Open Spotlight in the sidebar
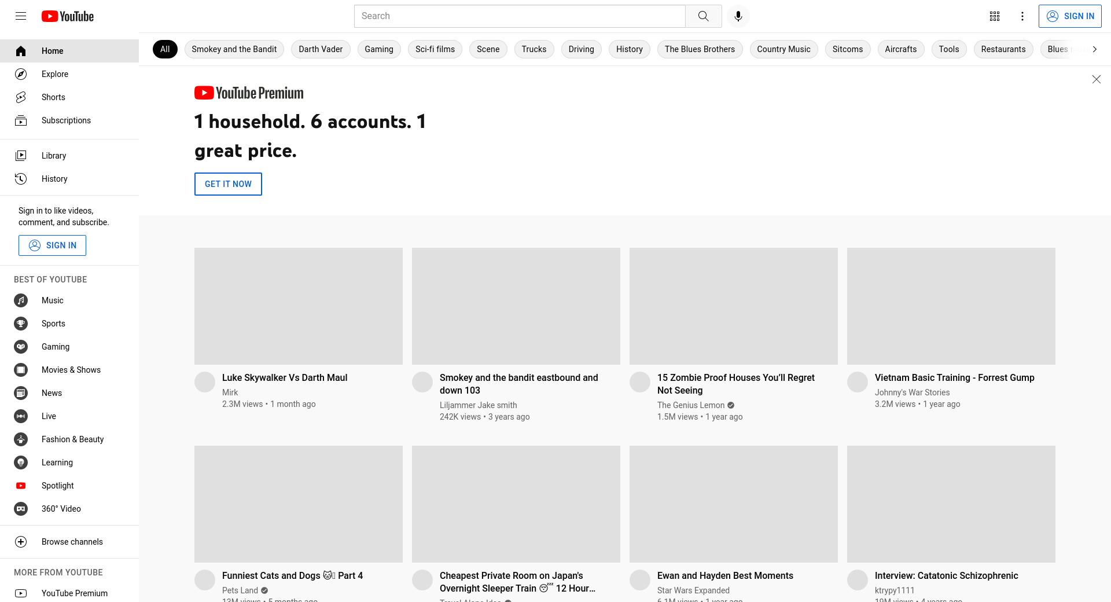Screen dimensions: 1111x602 coord(69,486)
